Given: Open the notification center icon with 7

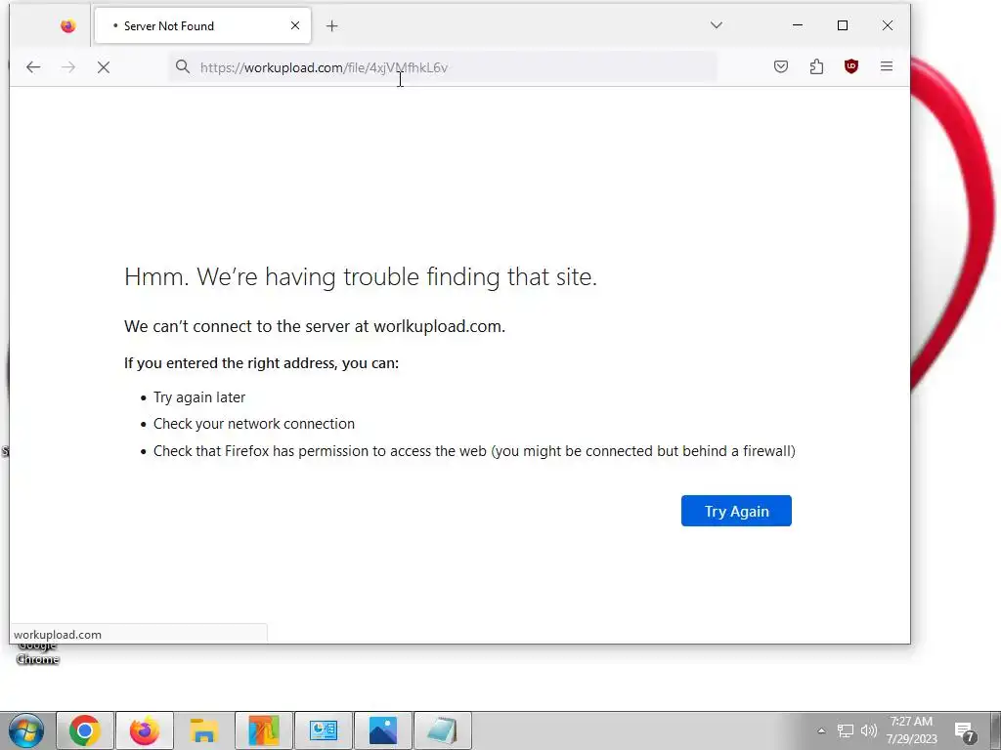Looking at the screenshot, I should click(x=965, y=732).
